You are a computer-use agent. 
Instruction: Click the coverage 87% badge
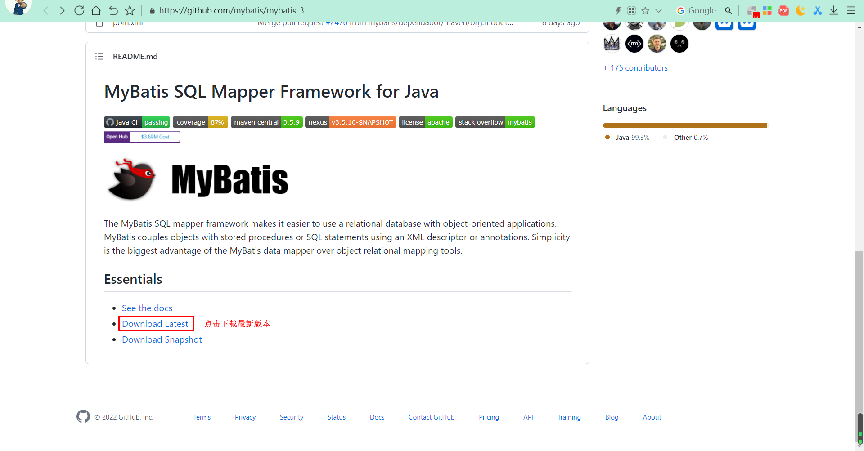point(200,122)
